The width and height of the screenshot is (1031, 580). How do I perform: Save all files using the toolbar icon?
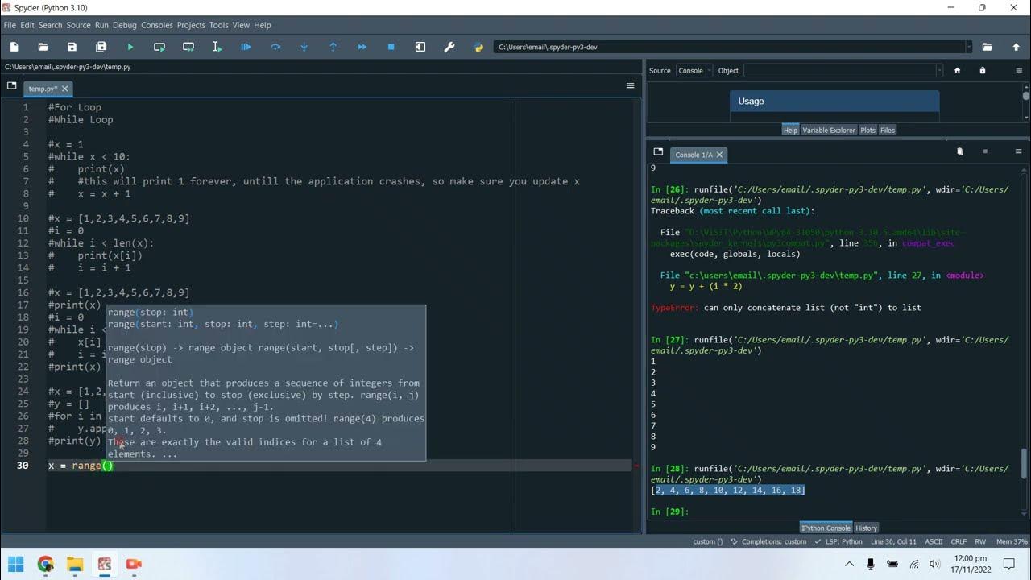pos(101,47)
